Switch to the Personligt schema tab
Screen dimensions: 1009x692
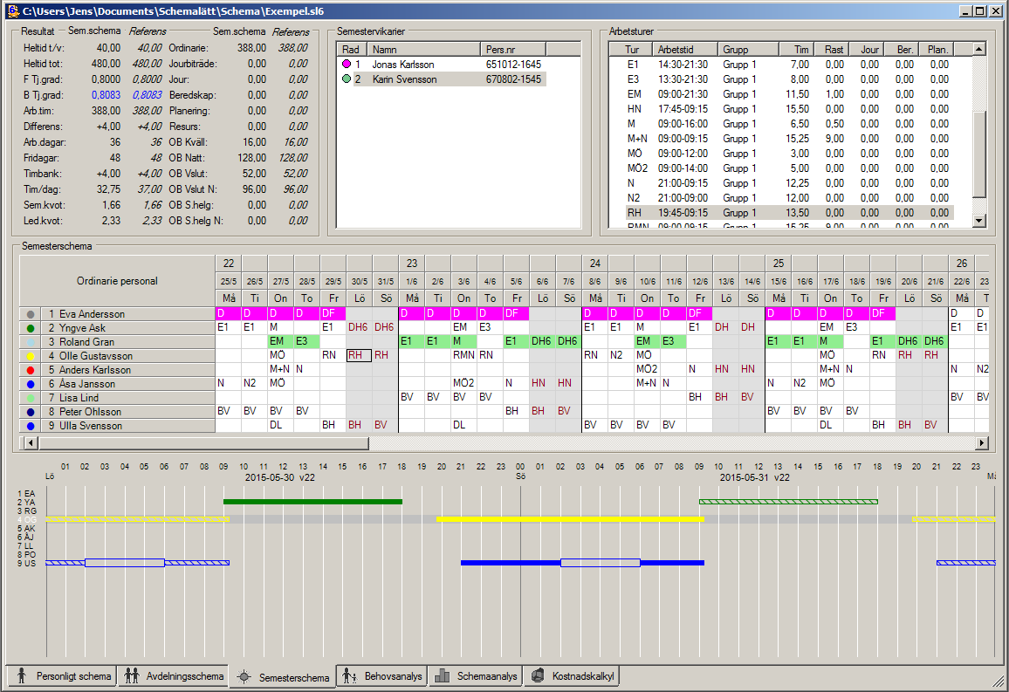click(62, 676)
